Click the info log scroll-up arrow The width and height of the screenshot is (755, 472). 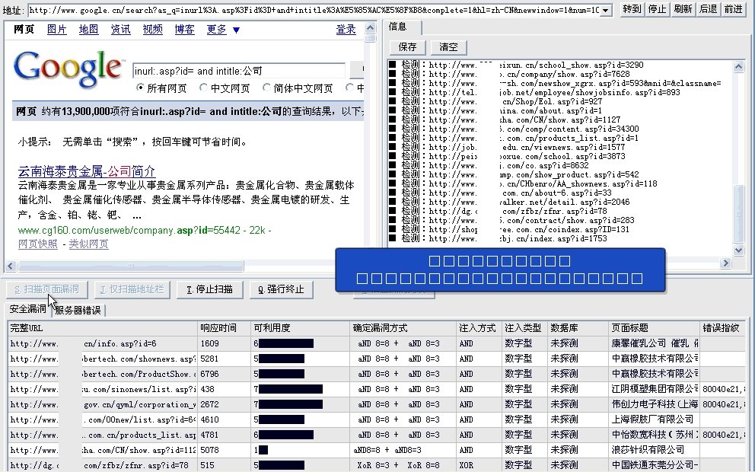click(x=738, y=67)
